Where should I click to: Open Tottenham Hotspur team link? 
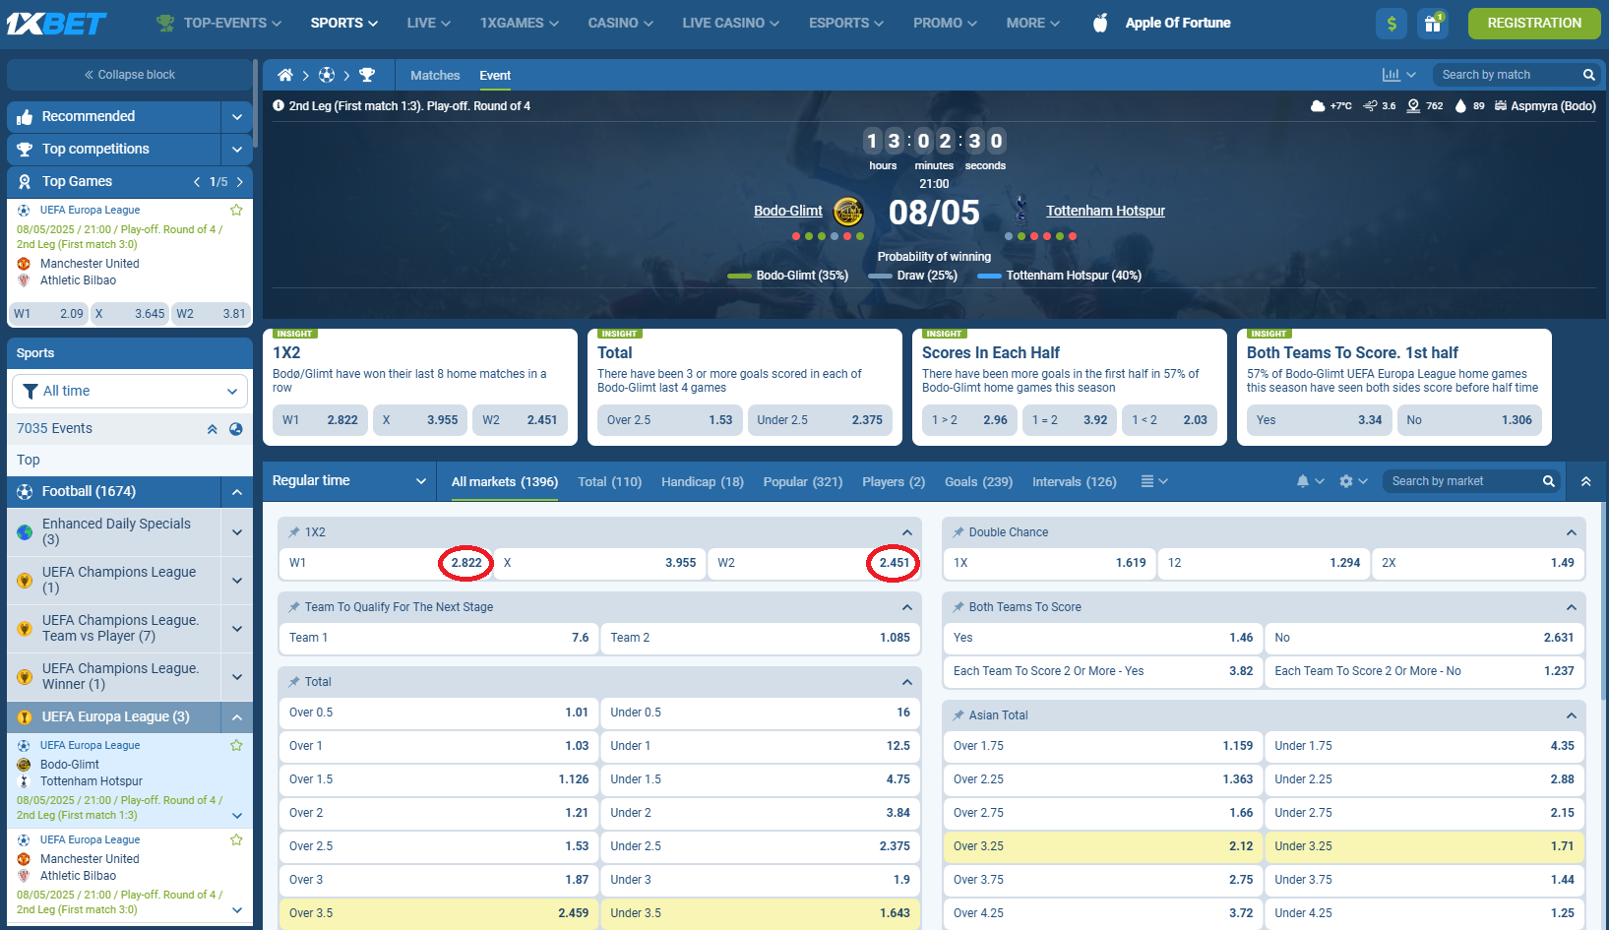[x=1105, y=211]
